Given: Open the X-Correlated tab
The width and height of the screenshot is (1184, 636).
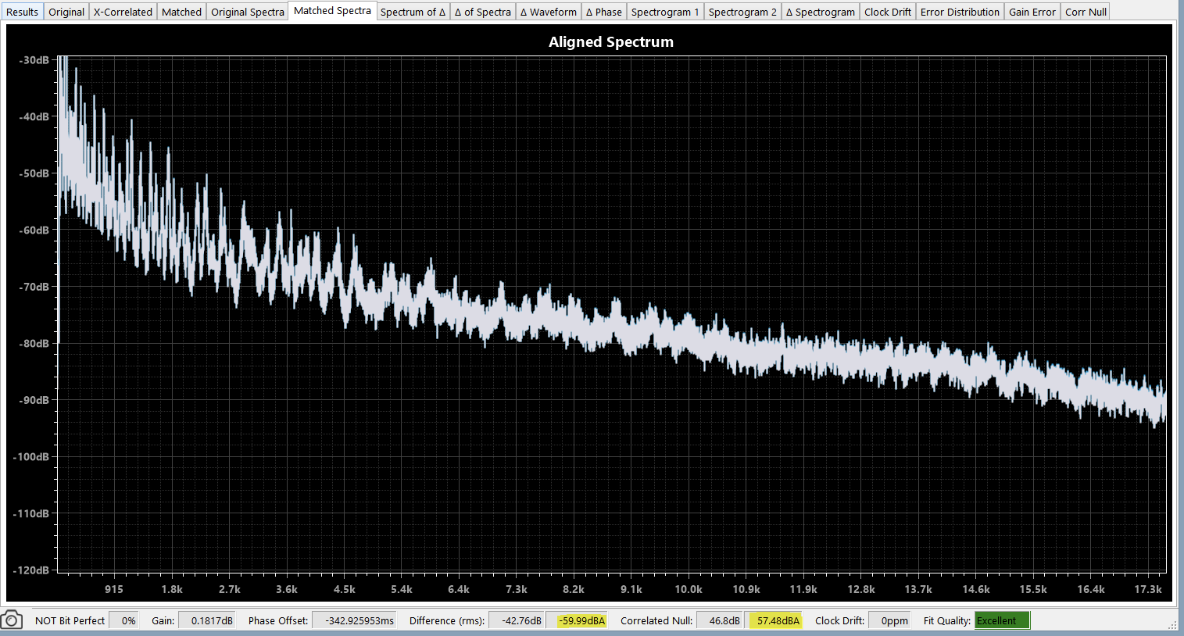Looking at the screenshot, I should 123,12.
